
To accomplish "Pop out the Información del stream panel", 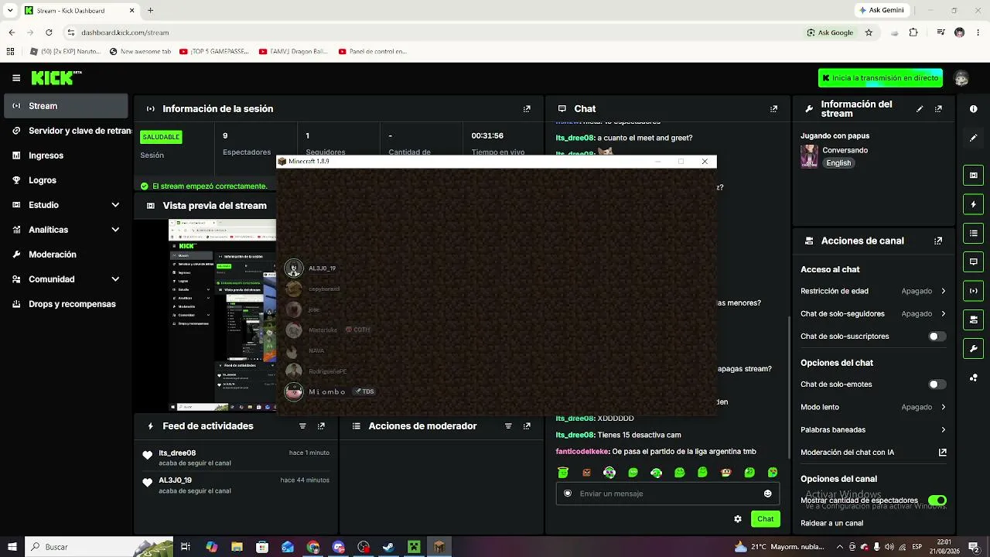I will tap(938, 109).
